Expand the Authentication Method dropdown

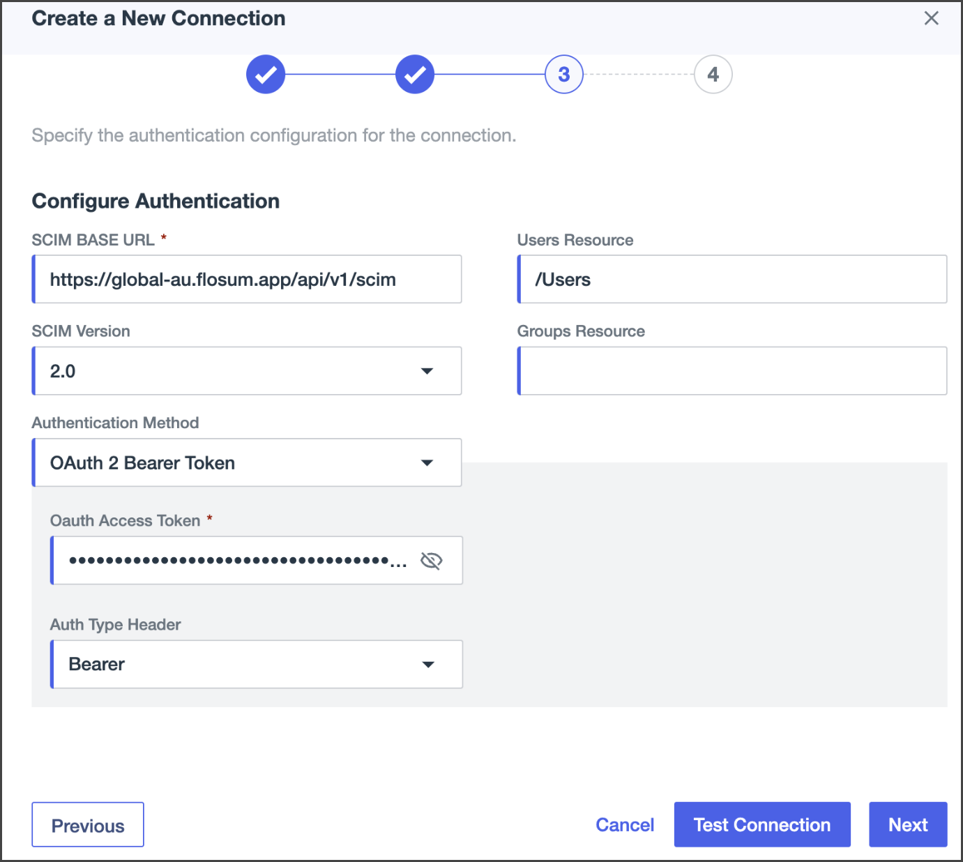[x=427, y=463]
